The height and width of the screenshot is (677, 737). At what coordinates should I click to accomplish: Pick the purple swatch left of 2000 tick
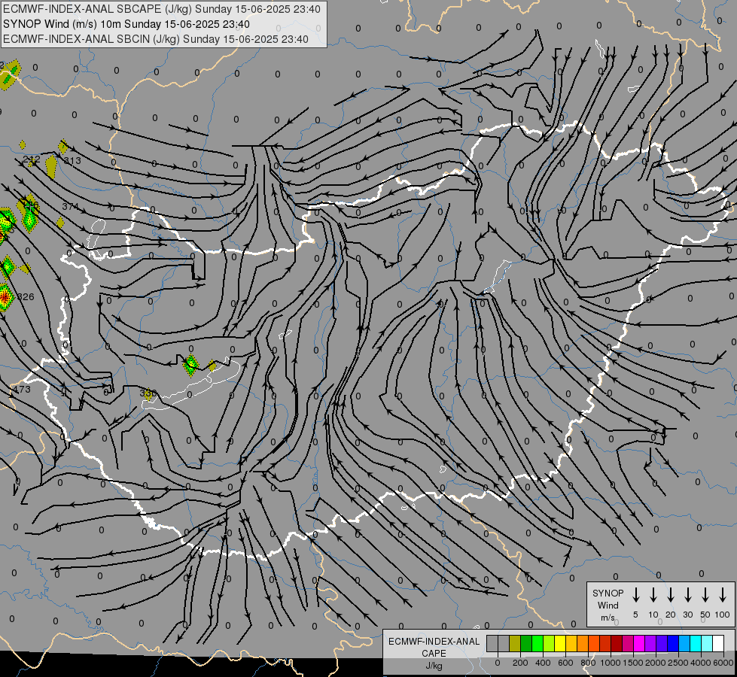click(650, 643)
